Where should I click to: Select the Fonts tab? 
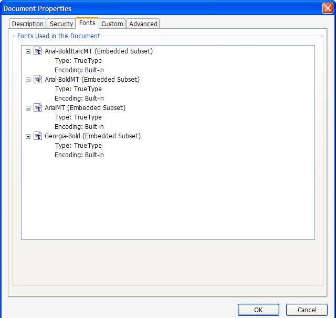pos(87,23)
